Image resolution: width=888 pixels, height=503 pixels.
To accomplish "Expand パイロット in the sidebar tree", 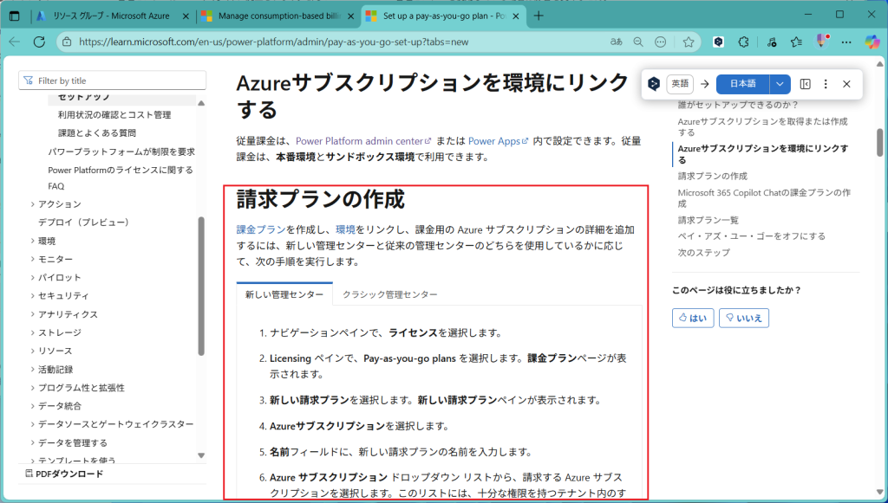I will point(32,278).
